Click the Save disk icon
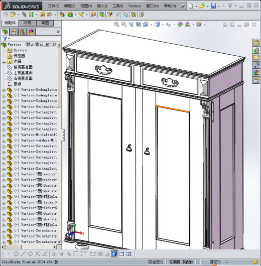261x266 pixels. tap(213, 6)
